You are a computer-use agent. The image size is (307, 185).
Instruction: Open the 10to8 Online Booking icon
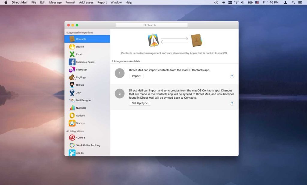[72, 145]
